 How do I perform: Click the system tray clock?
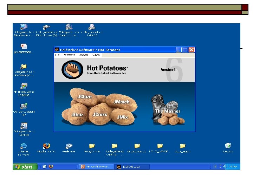coord(233,166)
